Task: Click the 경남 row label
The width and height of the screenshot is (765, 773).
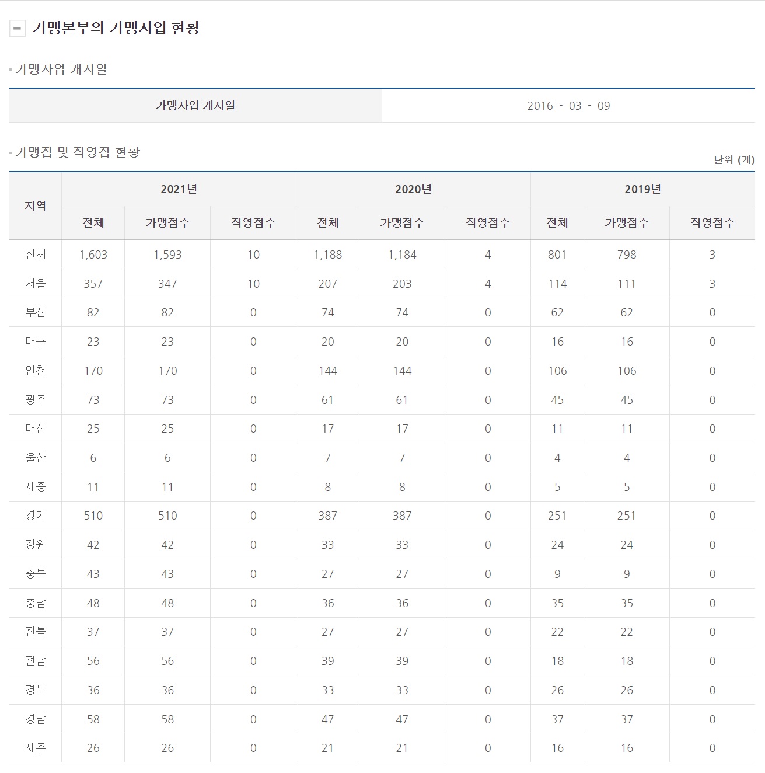Action: pos(36,719)
